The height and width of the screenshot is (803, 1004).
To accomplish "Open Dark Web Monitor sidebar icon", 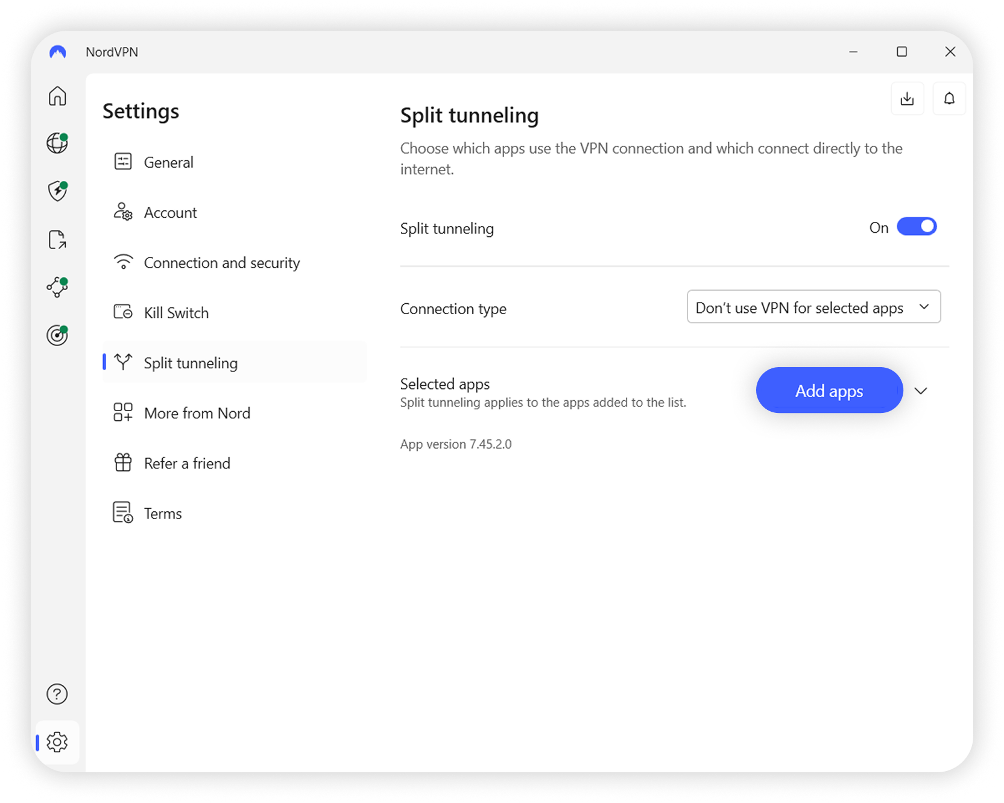I will [x=57, y=335].
